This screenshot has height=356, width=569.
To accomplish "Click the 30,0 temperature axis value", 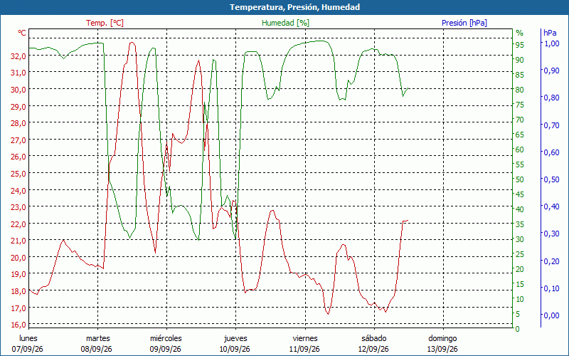I will [19, 90].
